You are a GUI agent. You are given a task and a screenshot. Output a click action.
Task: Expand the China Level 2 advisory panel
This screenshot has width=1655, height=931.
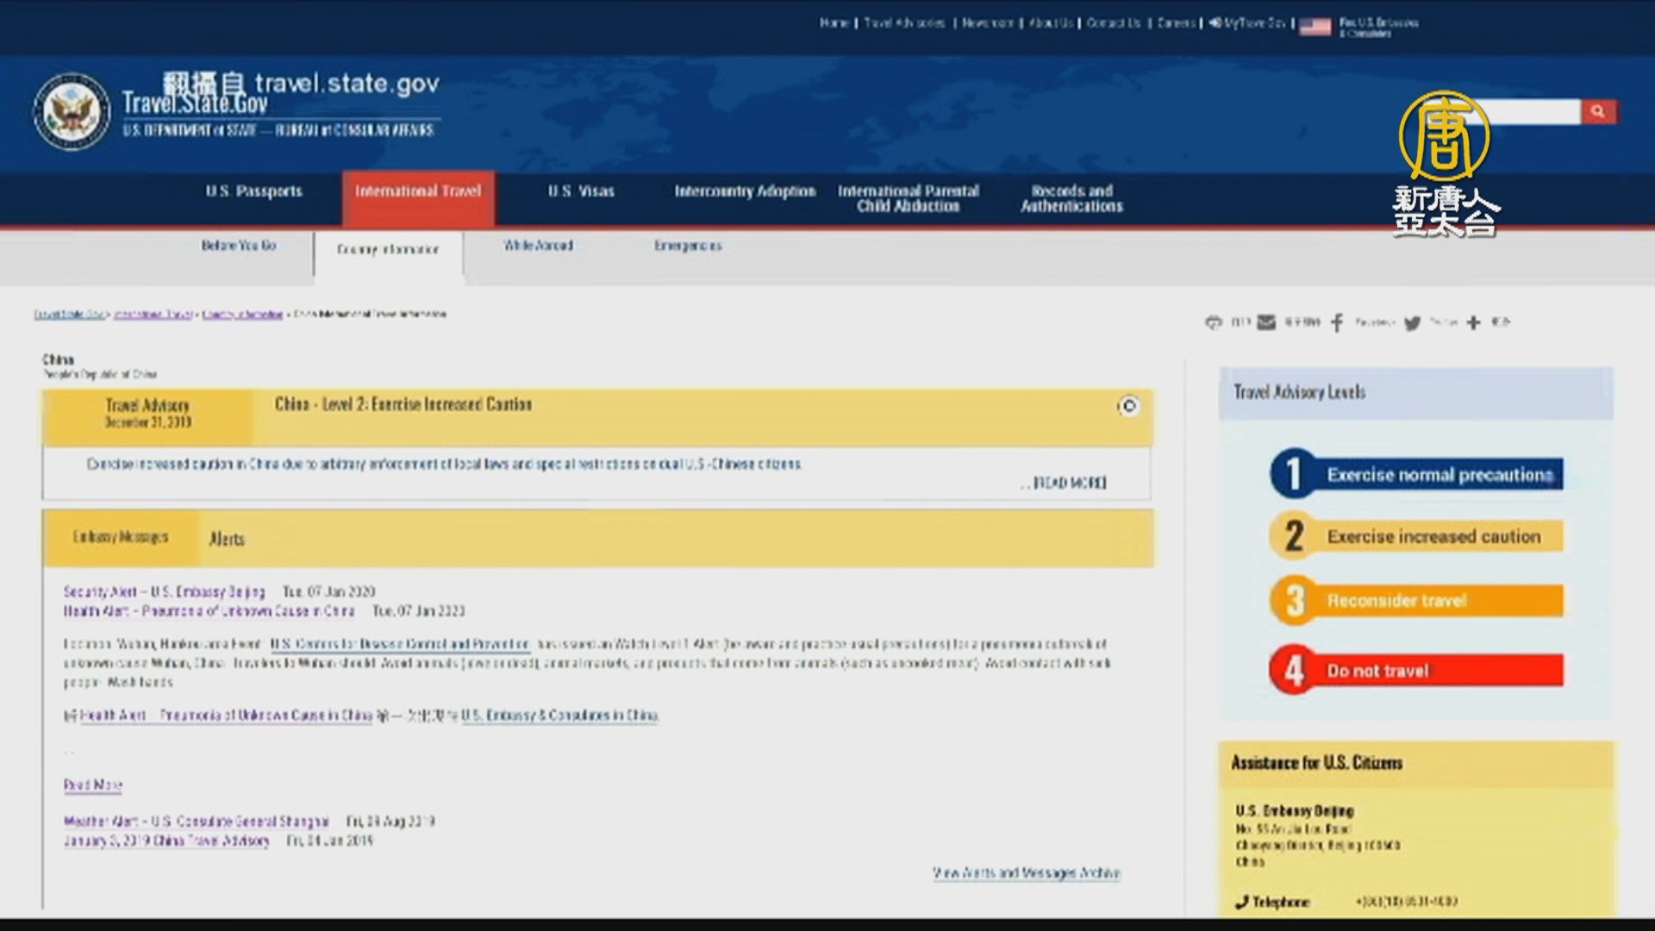[1128, 406]
